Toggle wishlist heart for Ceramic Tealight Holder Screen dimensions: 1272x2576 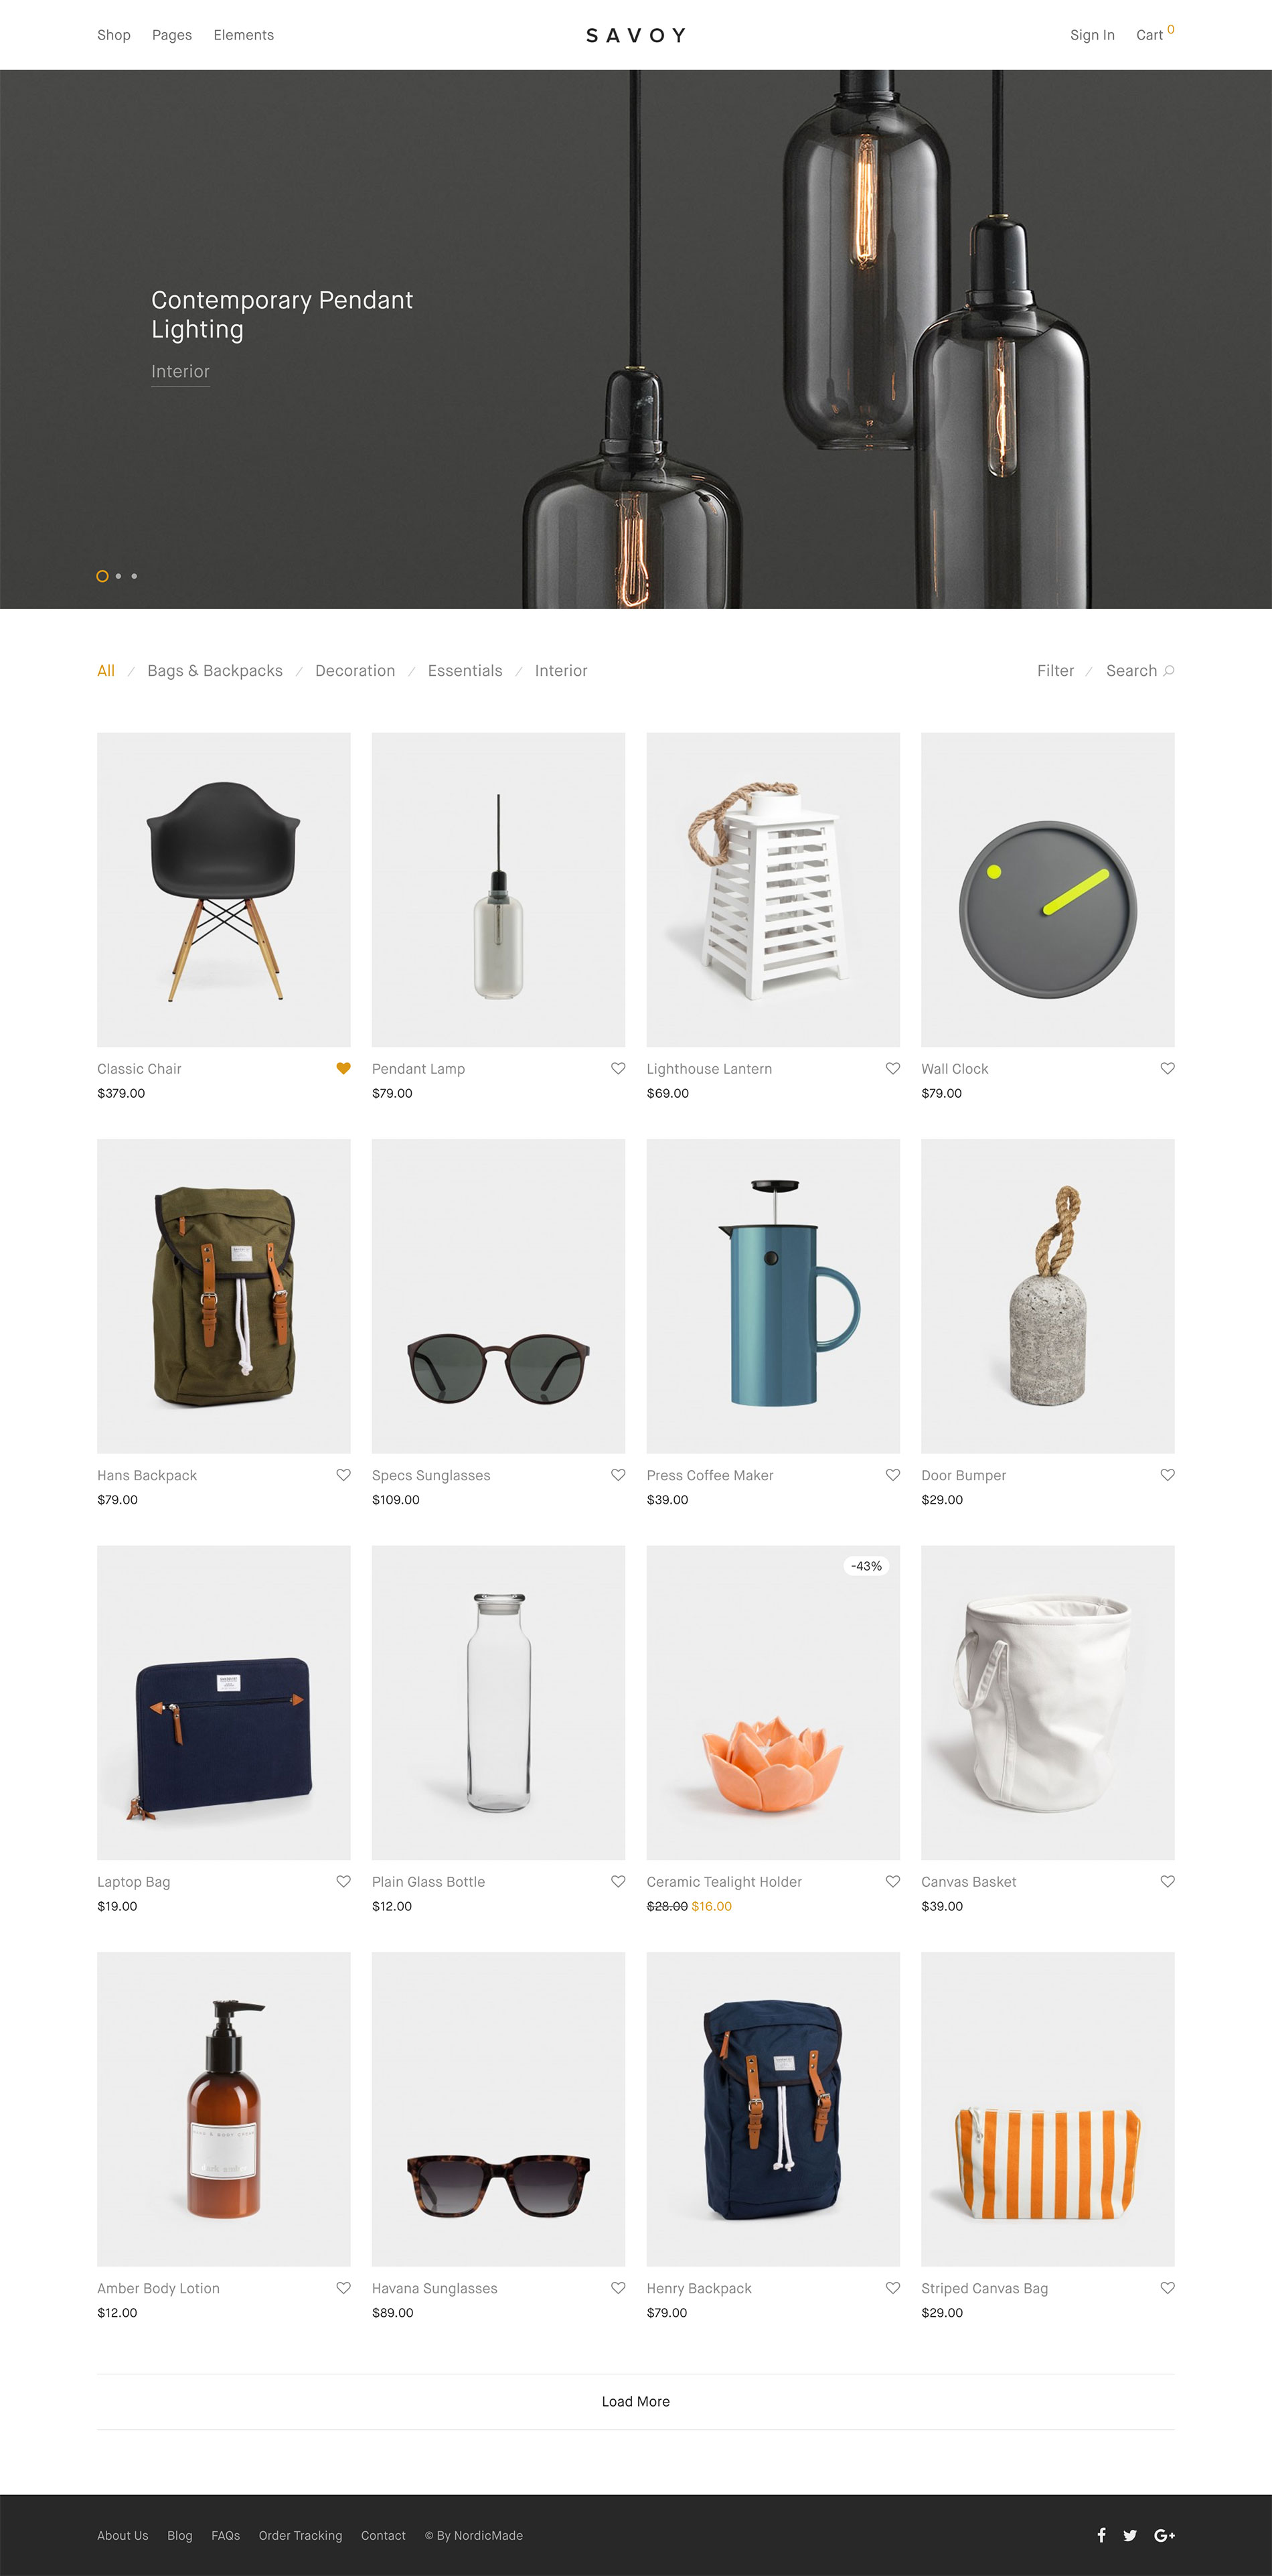(893, 1881)
